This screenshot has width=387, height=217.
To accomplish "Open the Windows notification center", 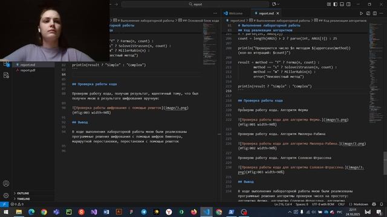I will tap(379, 212).
